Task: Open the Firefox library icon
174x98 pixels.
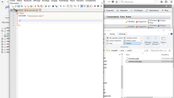Action: tap(162, 2)
